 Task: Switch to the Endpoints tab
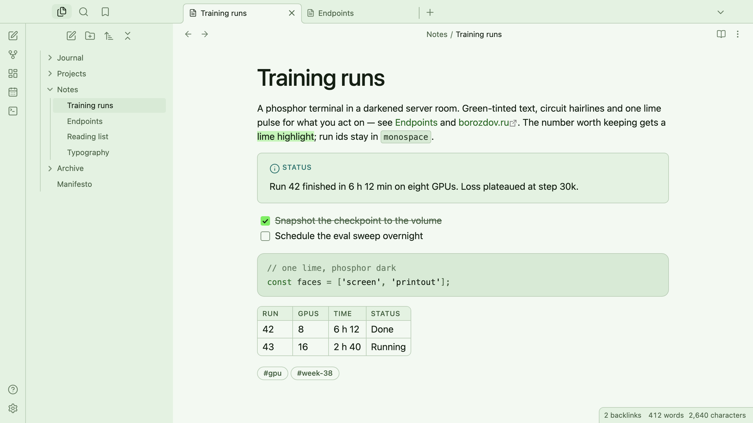click(x=360, y=13)
